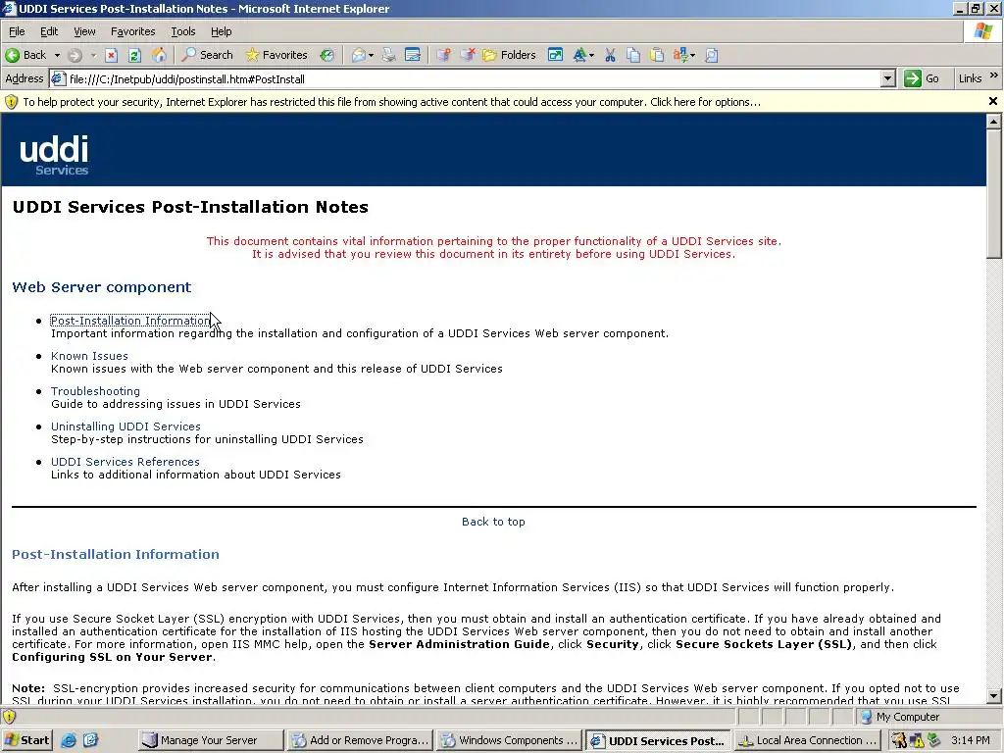Switch to Local Area Connection taskbar window
Viewport: 1004px width, 753px height.
[808, 740]
